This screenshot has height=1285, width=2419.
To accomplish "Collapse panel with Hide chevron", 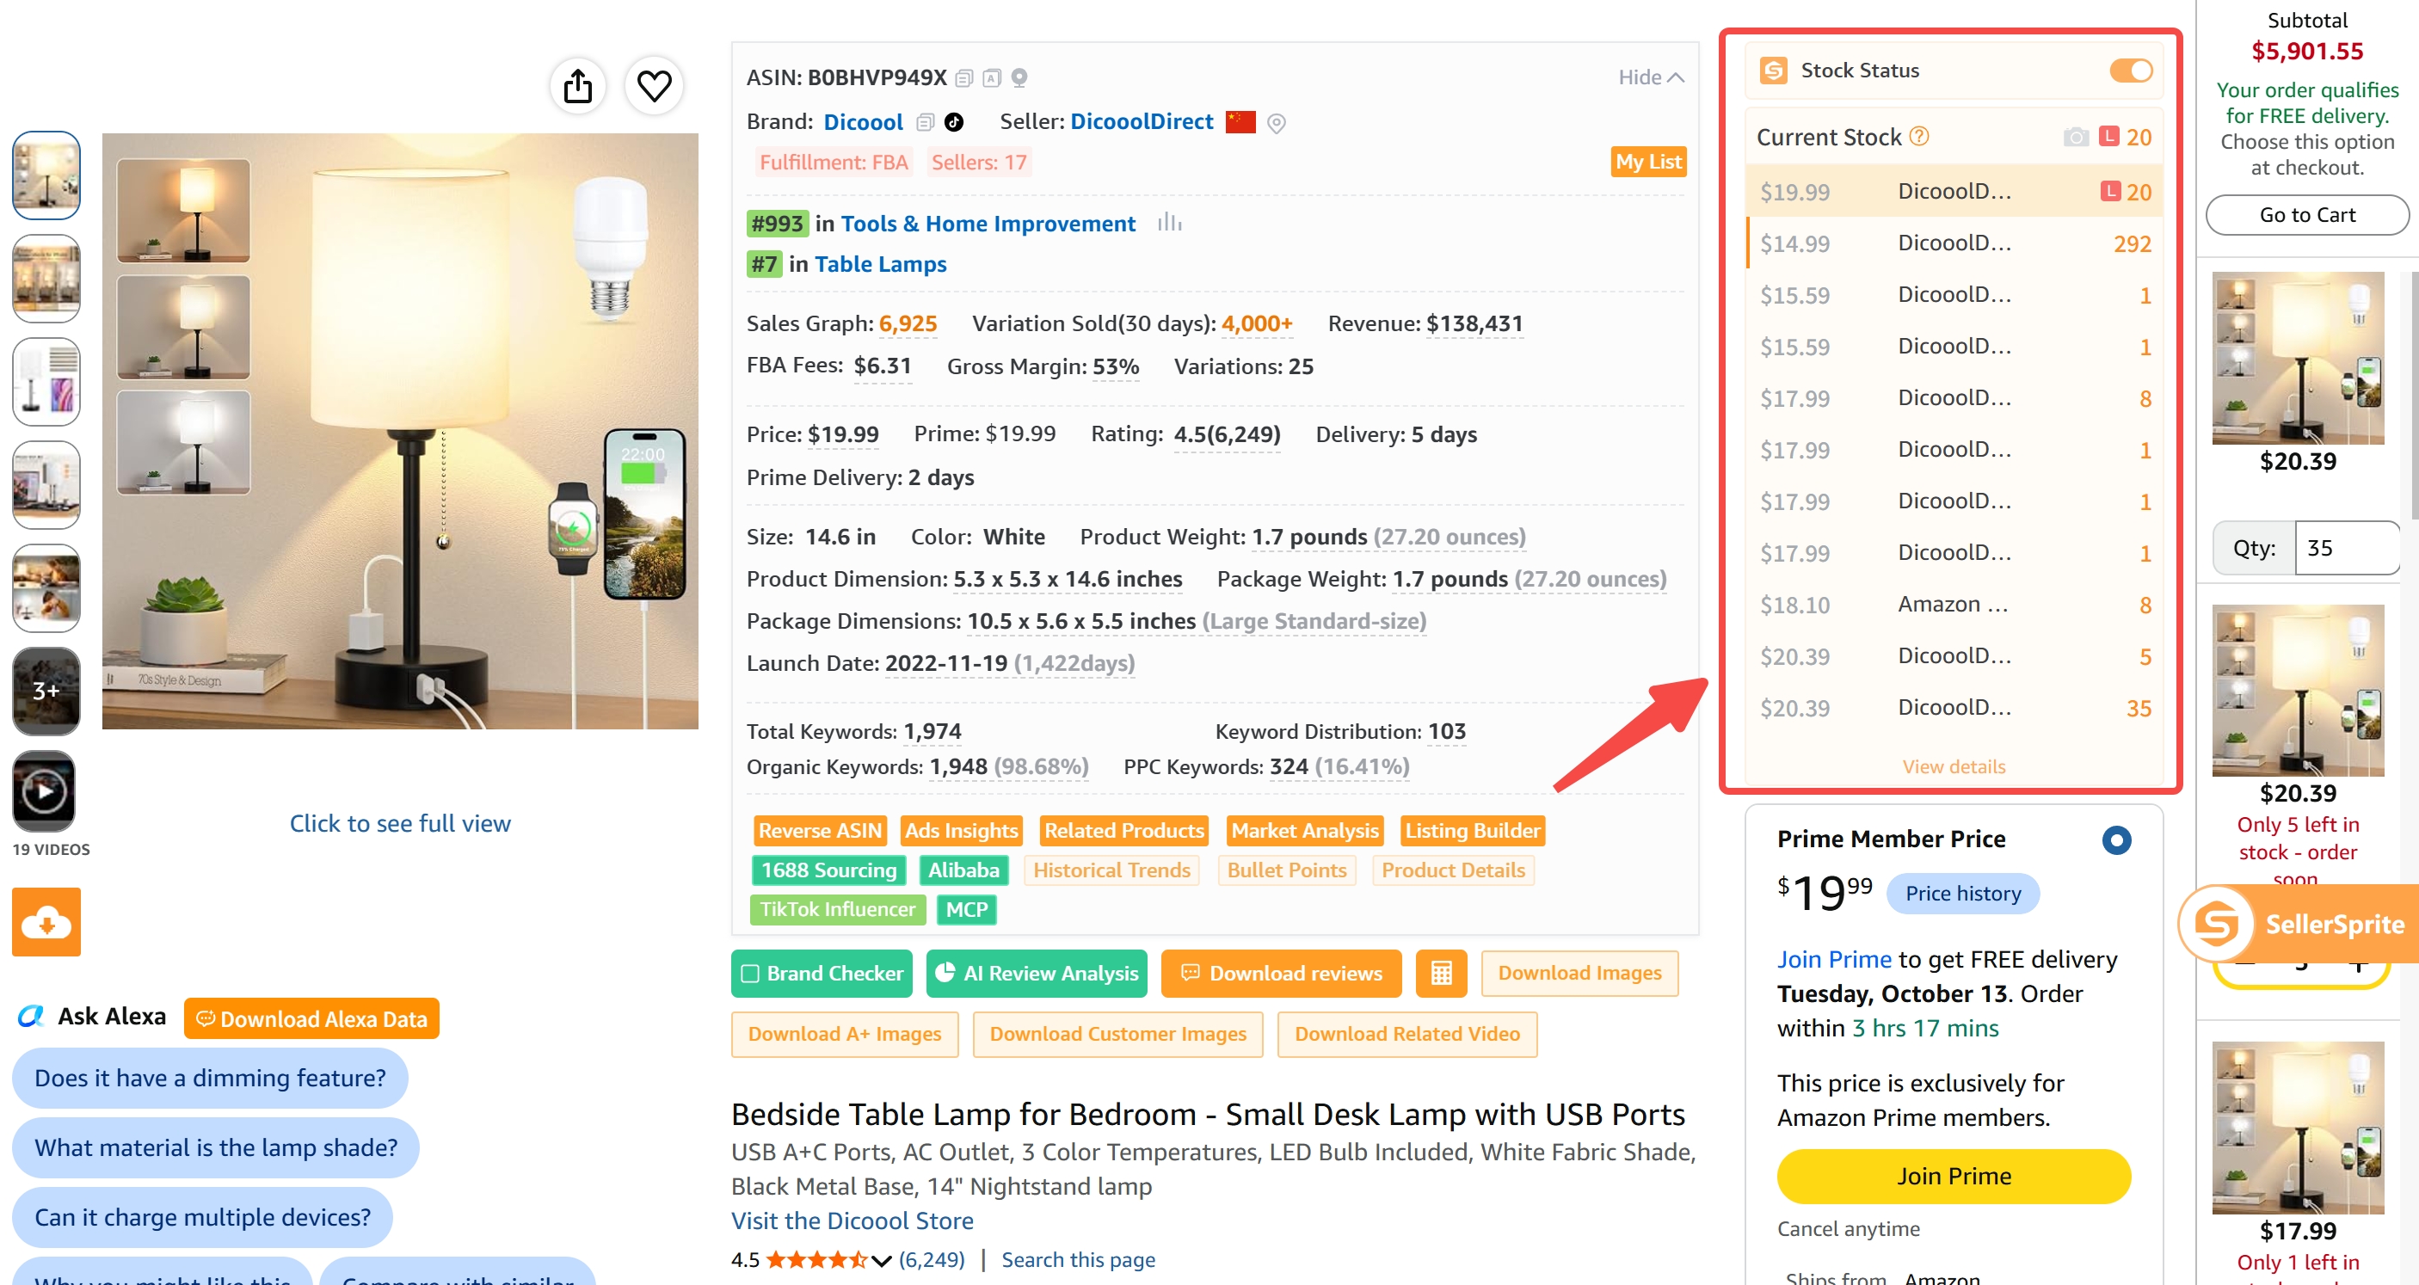I will (1650, 78).
